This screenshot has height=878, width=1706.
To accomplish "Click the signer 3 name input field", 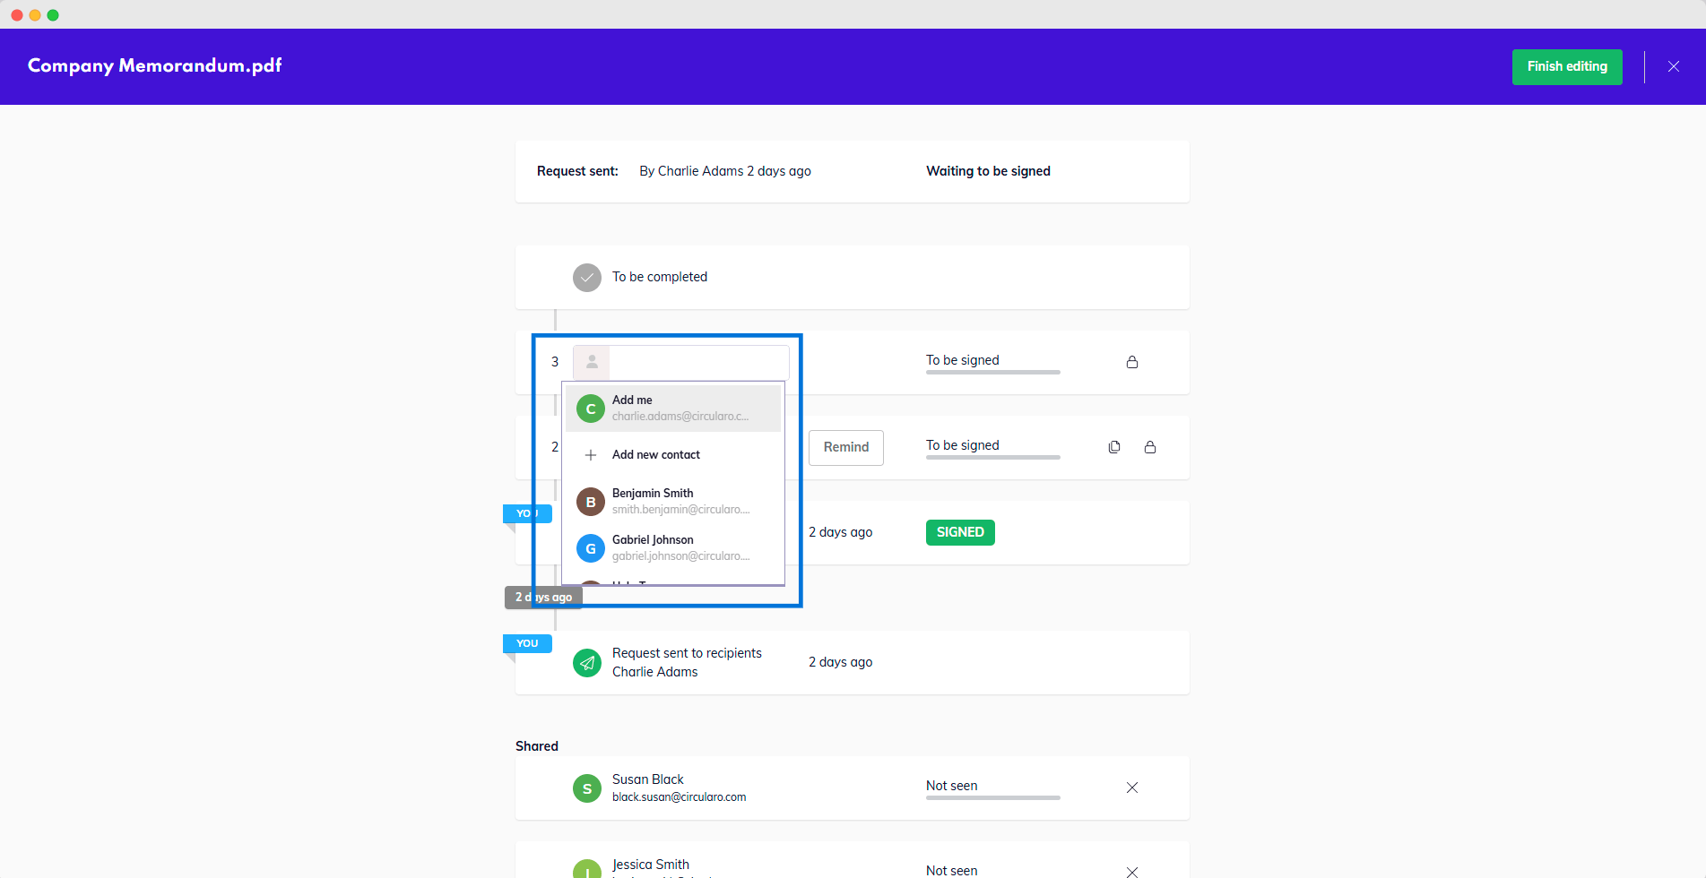I will pyautogui.click(x=698, y=362).
